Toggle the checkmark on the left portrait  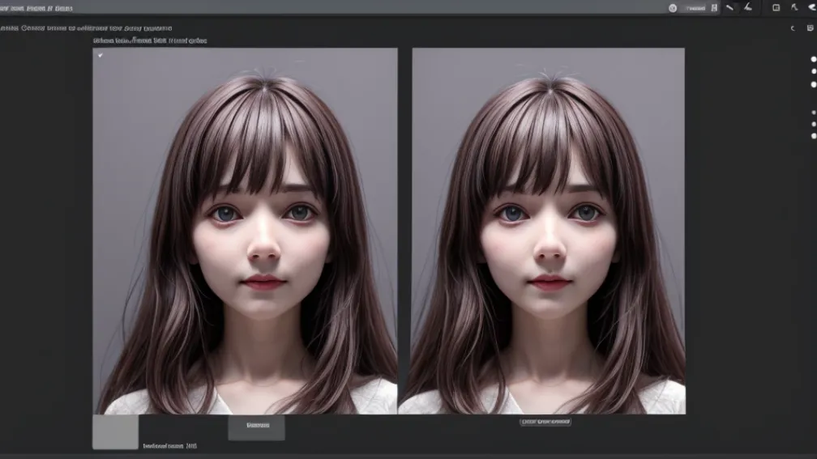(100, 55)
